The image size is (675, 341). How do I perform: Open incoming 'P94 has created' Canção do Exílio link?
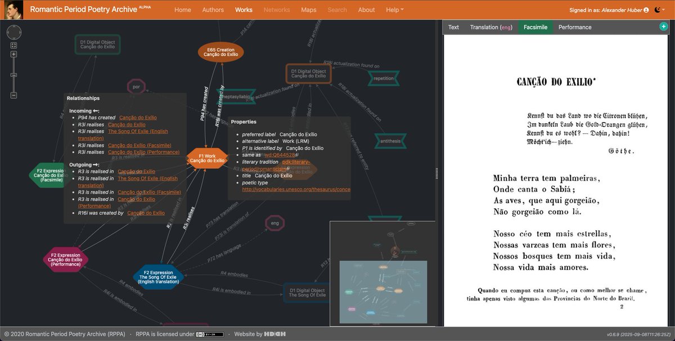[x=138, y=118]
